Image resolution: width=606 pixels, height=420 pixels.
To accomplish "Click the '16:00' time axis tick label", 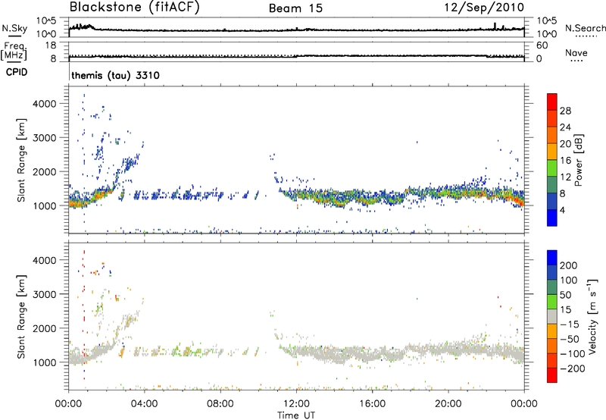I will [372, 404].
